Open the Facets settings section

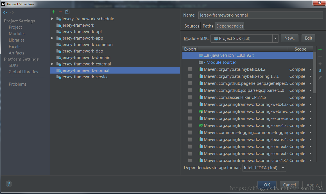tap(14, 47)
